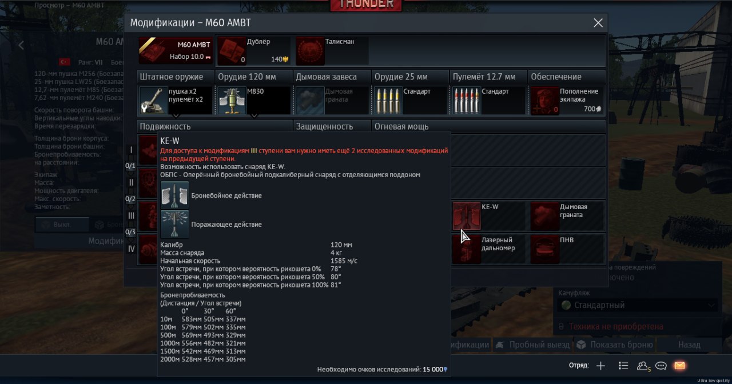Image resolution: width=732 pixels, height=384 pixels.
Task: Click the Штатное оружие column header
Action: coord(176,77)
